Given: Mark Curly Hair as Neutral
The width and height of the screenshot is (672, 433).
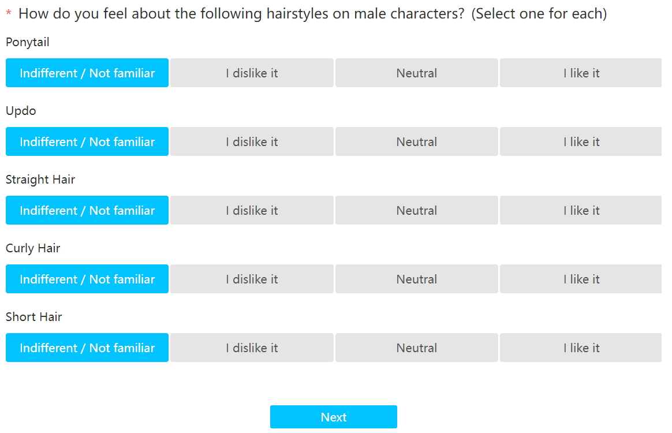Looking at the screenshot, I should (x=416, y=279).
